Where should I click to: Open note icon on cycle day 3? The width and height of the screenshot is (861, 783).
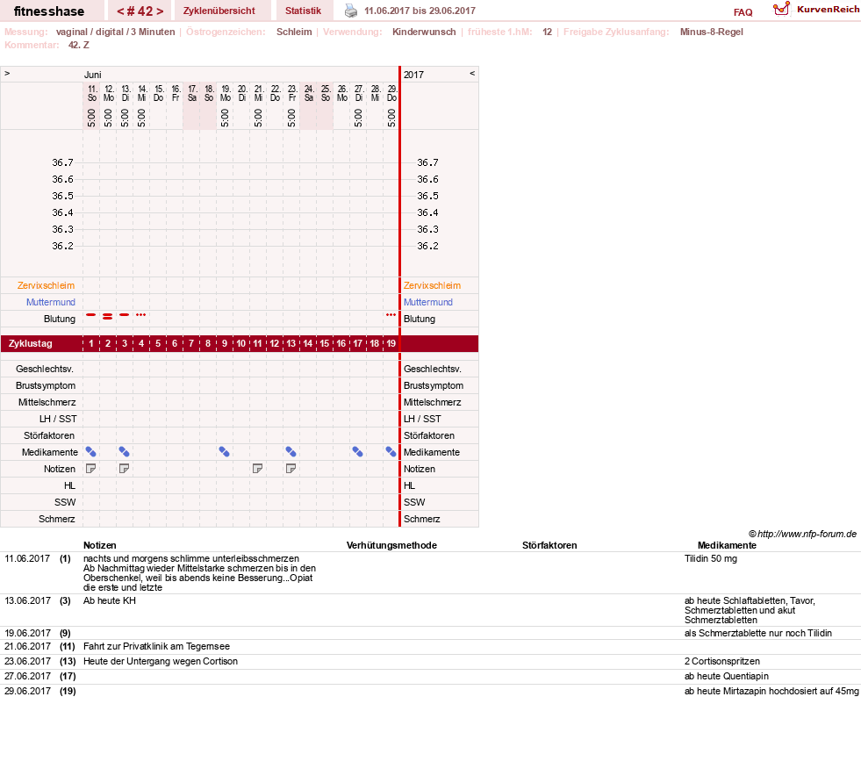click(x=125, y=469)
